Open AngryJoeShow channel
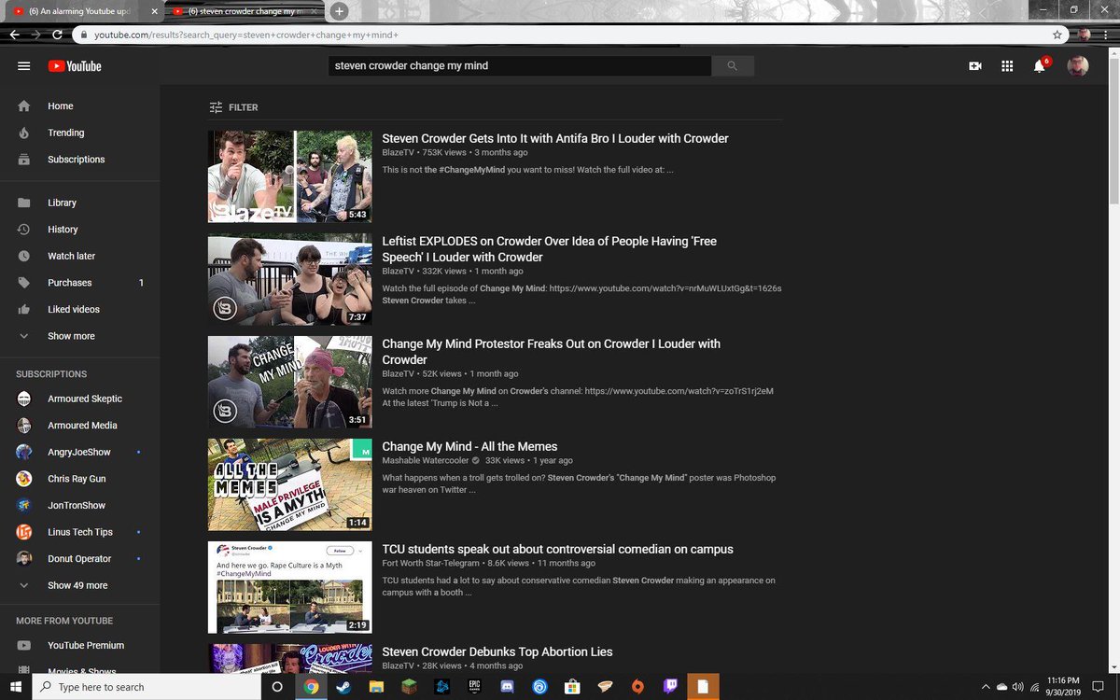This screenshot has width=1120, height=700. tap(79, 452)
